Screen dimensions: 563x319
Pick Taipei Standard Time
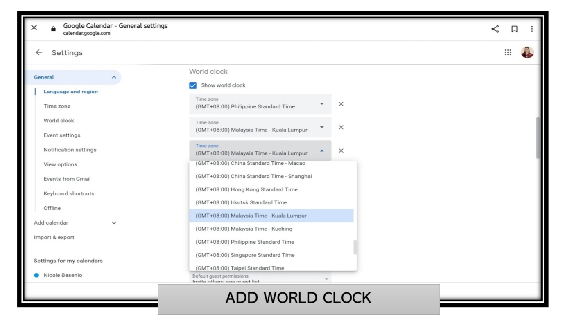click(x=271, y=267)
